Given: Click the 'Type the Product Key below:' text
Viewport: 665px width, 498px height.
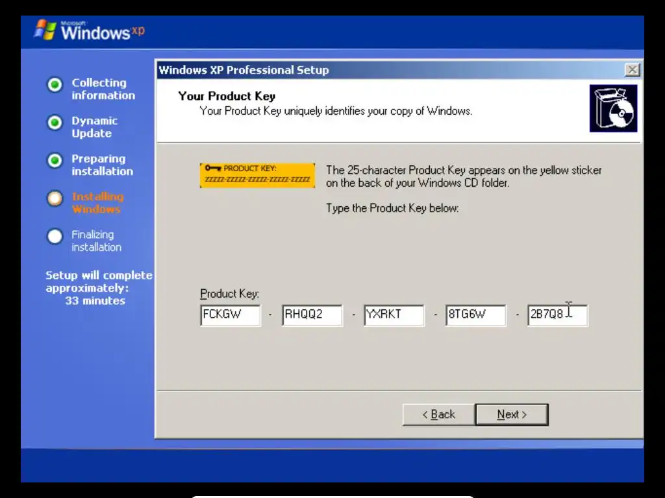Looking at the screenshot, I should point(392,208).
